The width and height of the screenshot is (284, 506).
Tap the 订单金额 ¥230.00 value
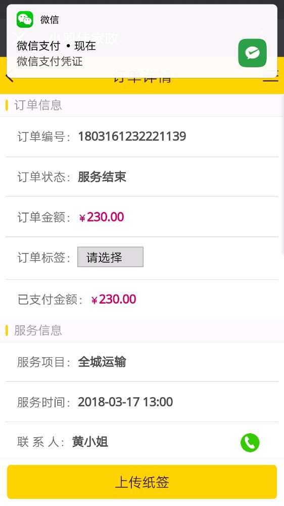tap(102, 217)
